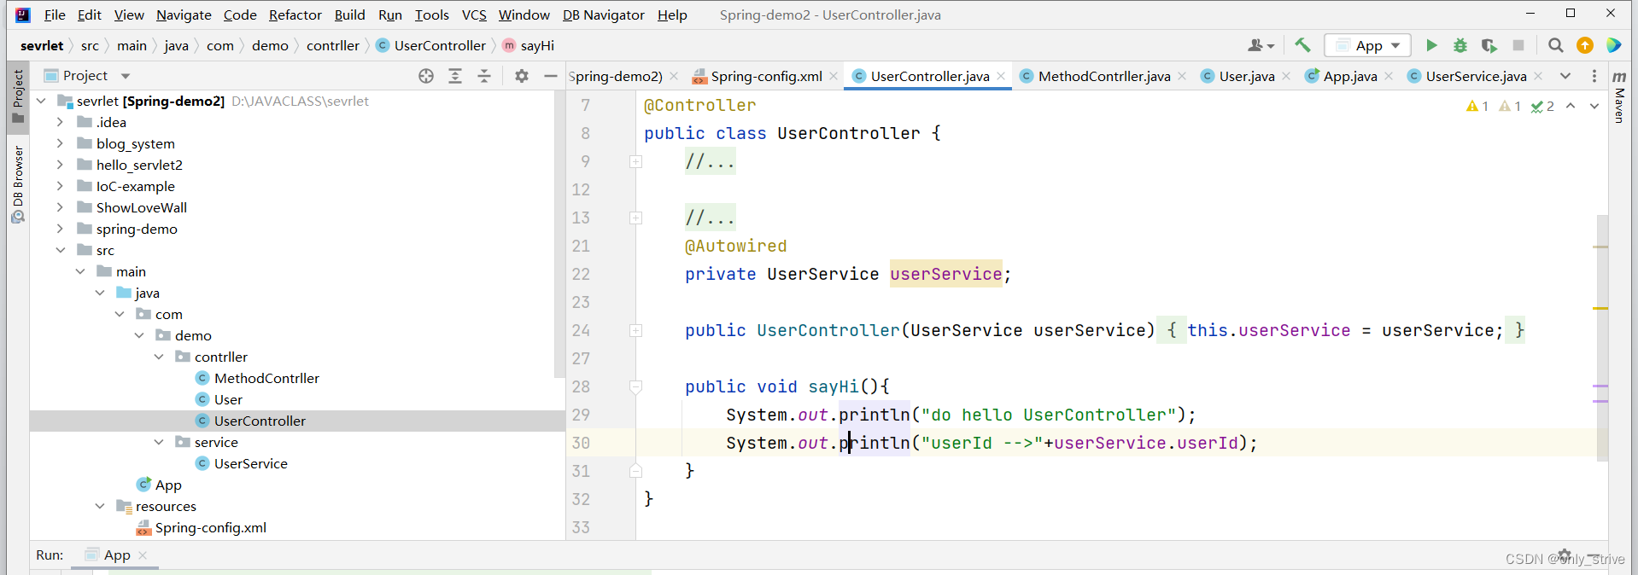Fold the sayHi method at line 28
Viewport: 1638px width, 575px height.
[635, 386]
